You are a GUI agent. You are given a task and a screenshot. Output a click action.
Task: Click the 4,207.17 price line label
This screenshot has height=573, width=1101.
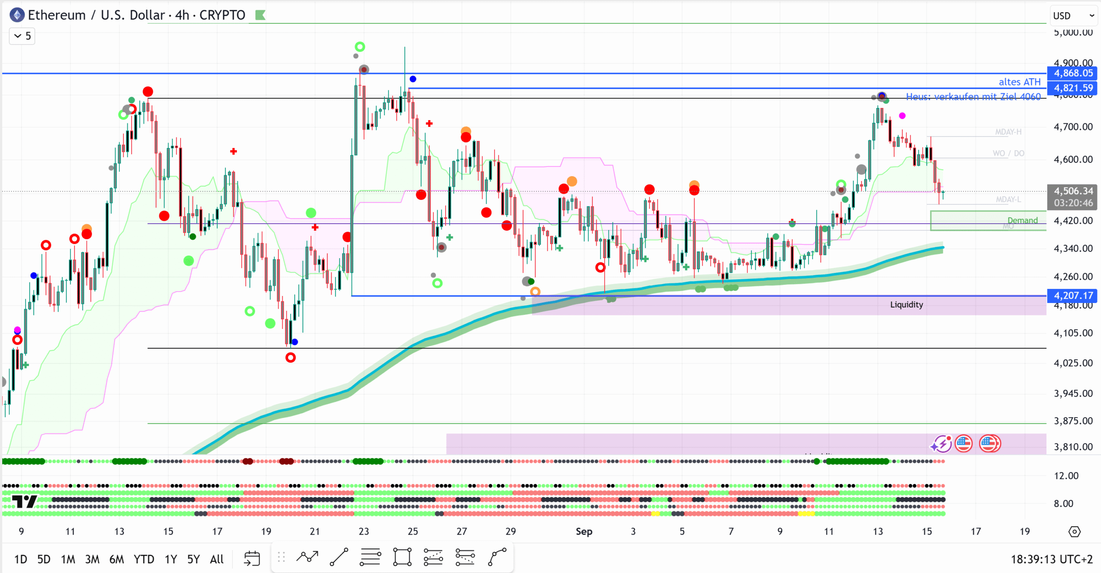coord(1073,296)
